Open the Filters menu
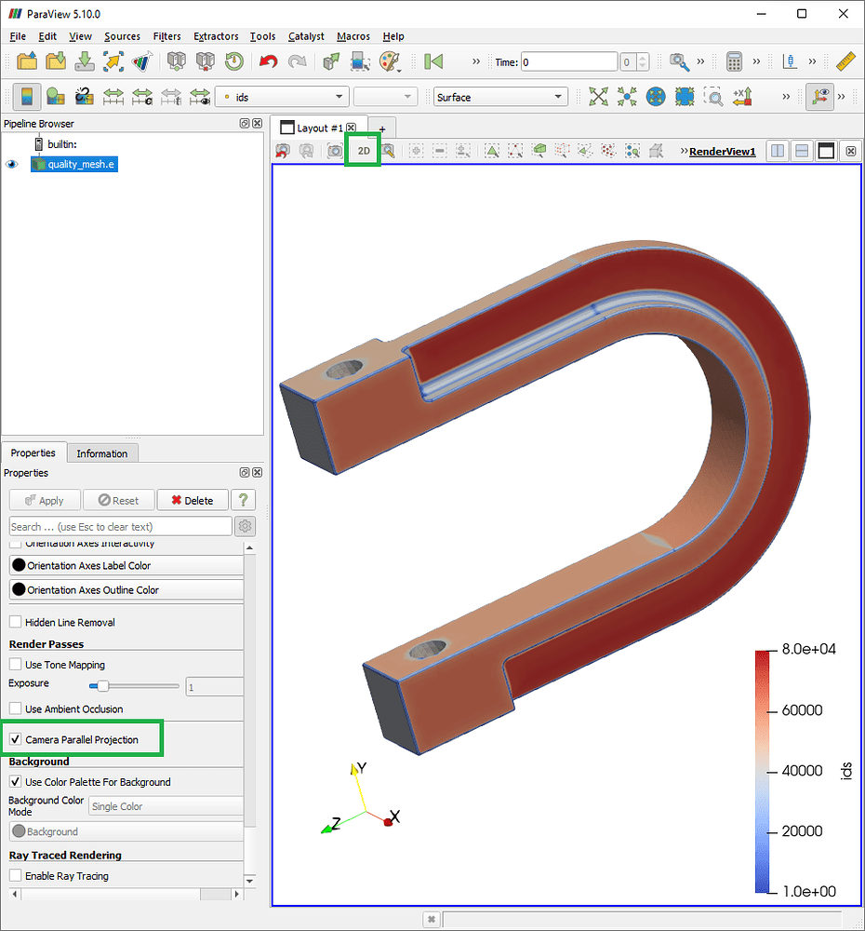 coord(166,36)
